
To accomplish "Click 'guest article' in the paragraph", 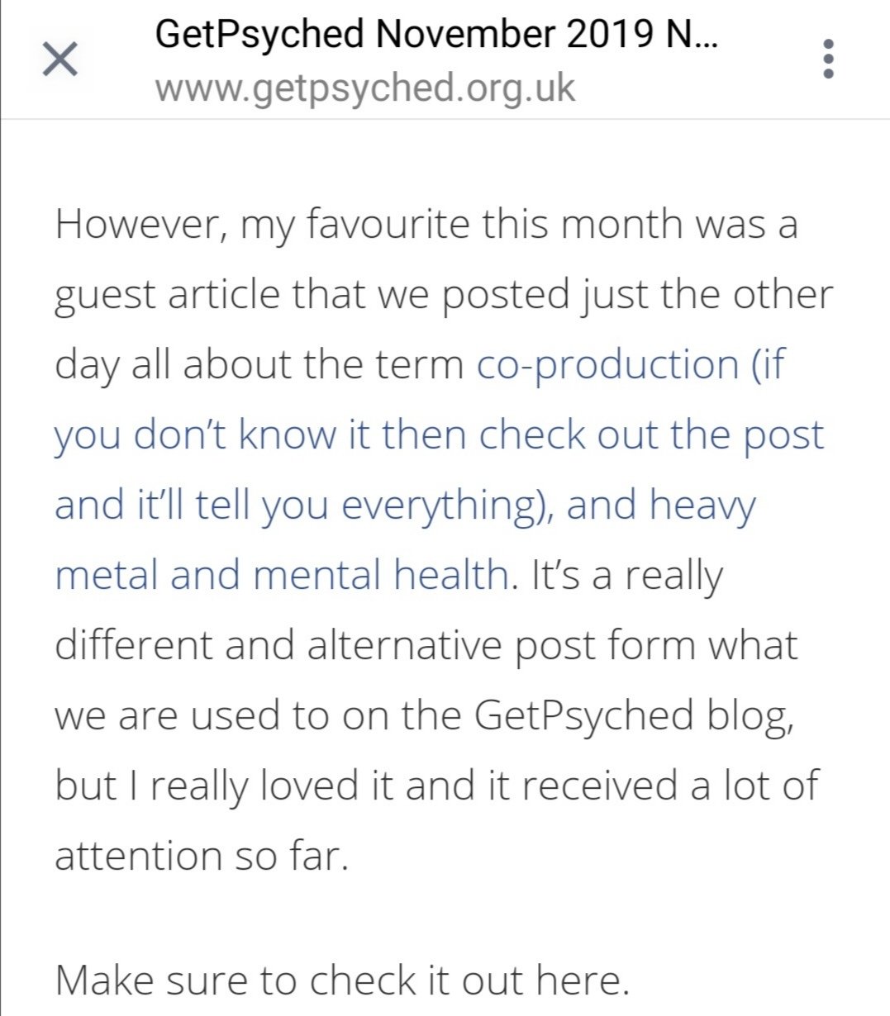I will pos(167,295).
